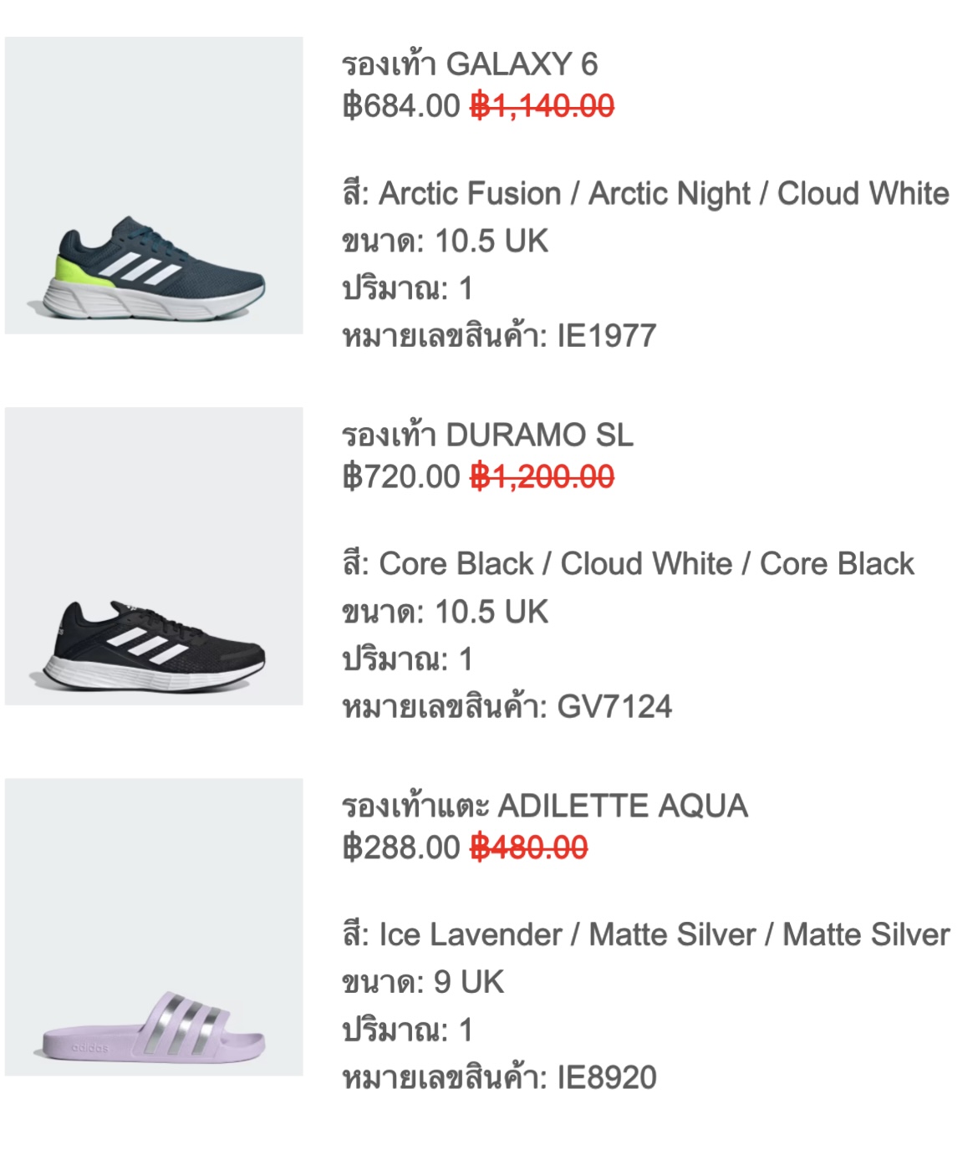Click product code GV7124
Viewport: 978px width, 1150px height.
click(614, 707)
